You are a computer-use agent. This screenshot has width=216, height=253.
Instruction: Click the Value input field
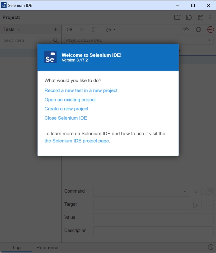click(153, 218)
